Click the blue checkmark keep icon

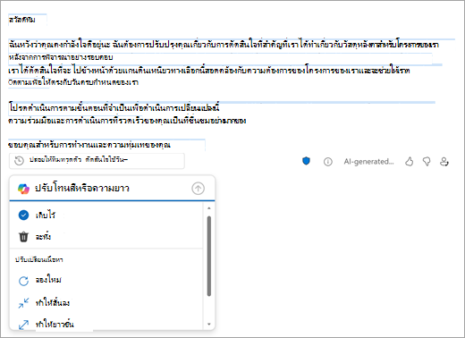(23, 215)
